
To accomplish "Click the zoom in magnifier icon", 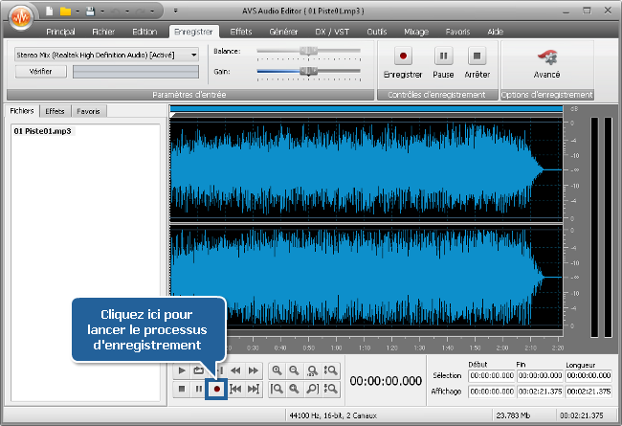I will click(x=278, y=370).
